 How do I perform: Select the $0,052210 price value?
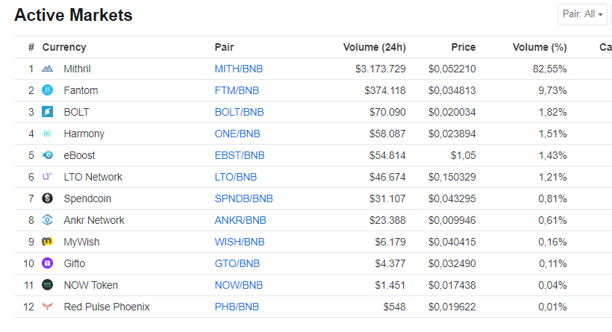click(452, 69)
